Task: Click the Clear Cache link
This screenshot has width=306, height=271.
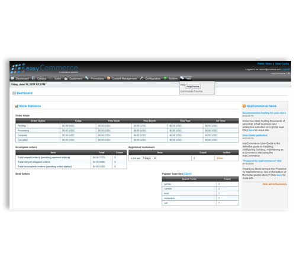Action: [x=282, y=64]
